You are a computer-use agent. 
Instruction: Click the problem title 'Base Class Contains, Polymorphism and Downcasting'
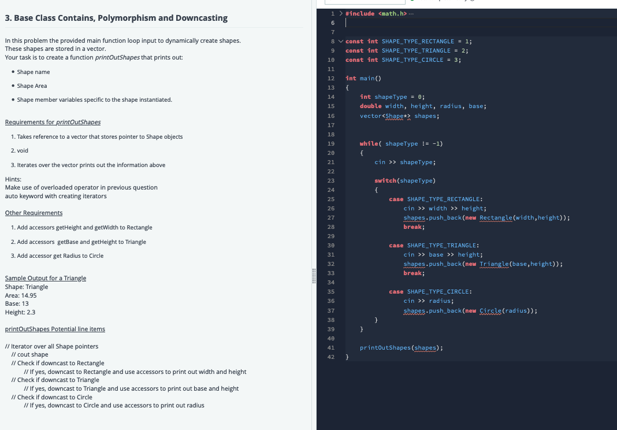121,18
